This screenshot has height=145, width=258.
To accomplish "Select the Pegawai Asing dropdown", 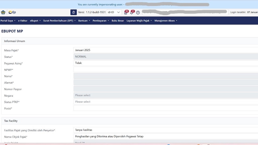I will pos(166,63).
